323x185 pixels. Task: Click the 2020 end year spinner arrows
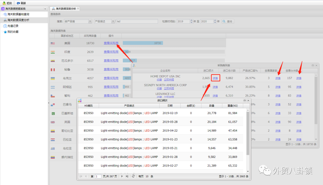(x=215, y=21)
